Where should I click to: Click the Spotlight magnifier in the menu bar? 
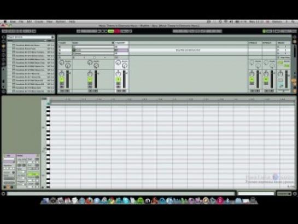(x=293, y=22)
